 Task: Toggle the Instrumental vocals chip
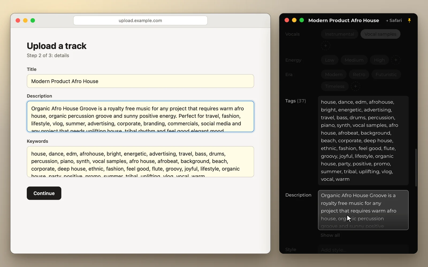click(339, 34)
